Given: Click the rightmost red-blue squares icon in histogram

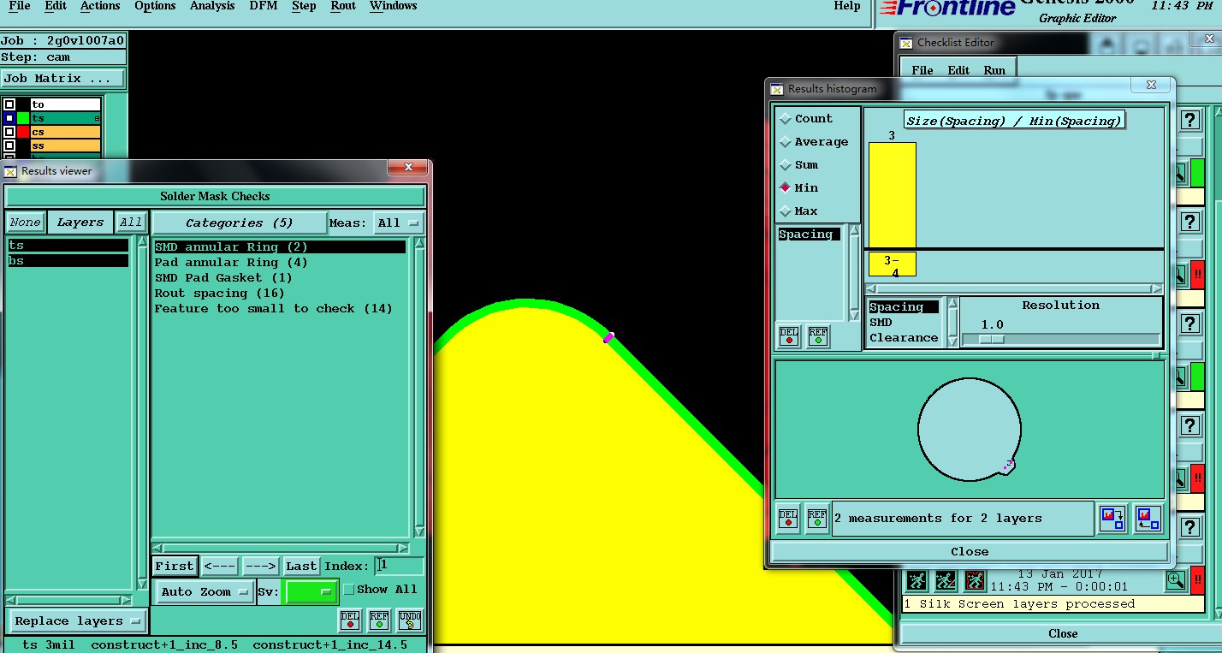Looking at the screenshot, I should coord(1148,519).
